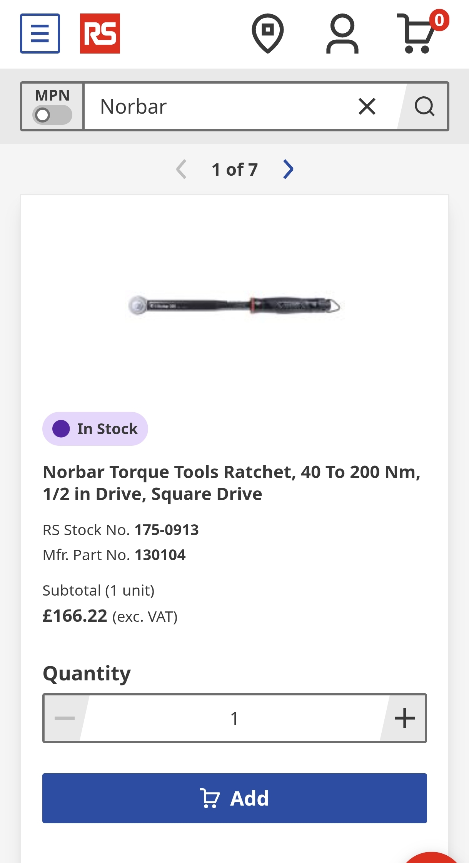Add the ratchet to the basket
The height and width of the screenshot is (863, 469).
coord(234,798)
